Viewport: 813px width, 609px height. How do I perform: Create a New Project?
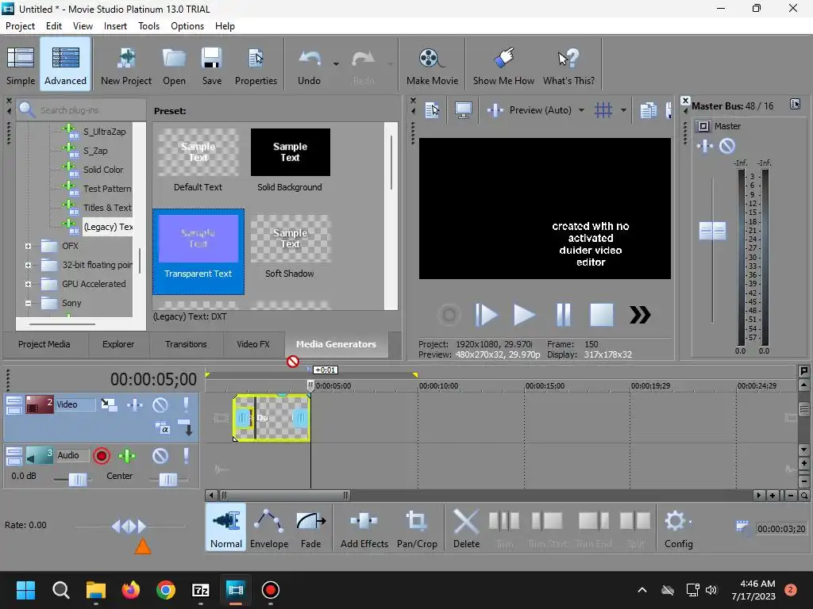tap(126, 65)
